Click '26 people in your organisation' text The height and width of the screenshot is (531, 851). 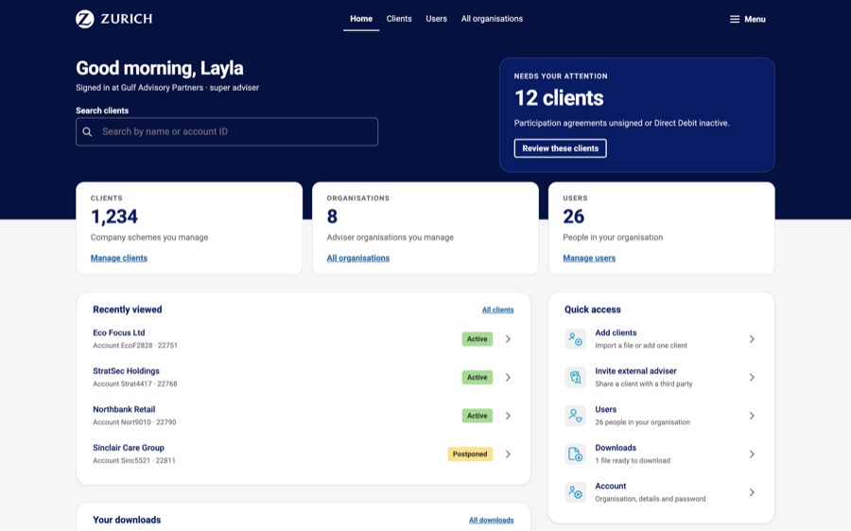tap(643, 422)
